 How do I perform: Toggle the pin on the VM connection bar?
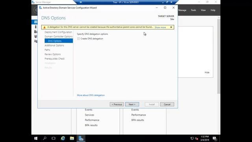click(81, 2)
